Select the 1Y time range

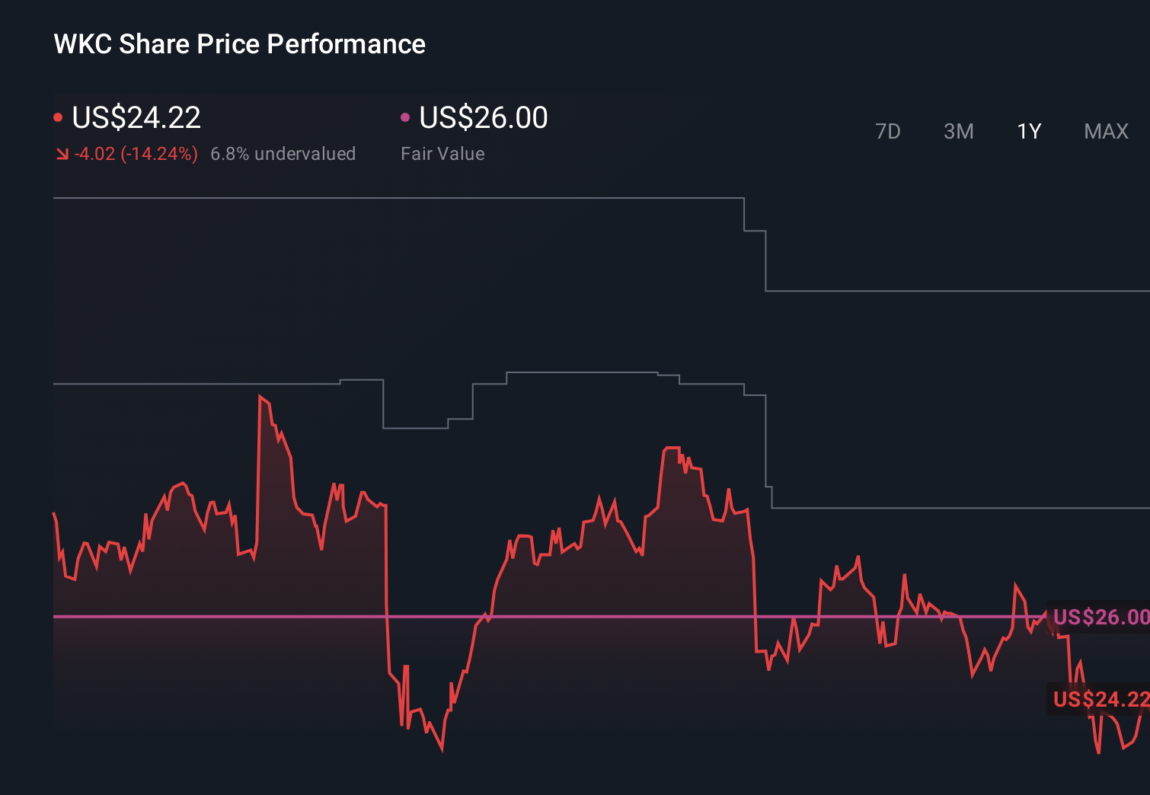coord(1028,131)
